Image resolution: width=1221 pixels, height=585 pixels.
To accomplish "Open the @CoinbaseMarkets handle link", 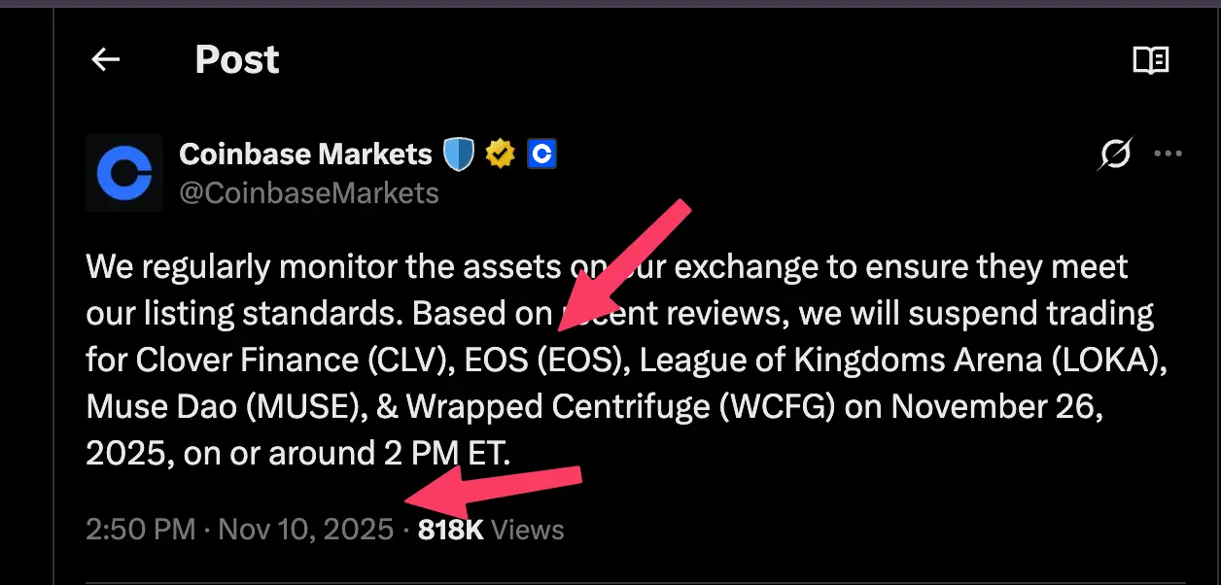I will 308,192.
